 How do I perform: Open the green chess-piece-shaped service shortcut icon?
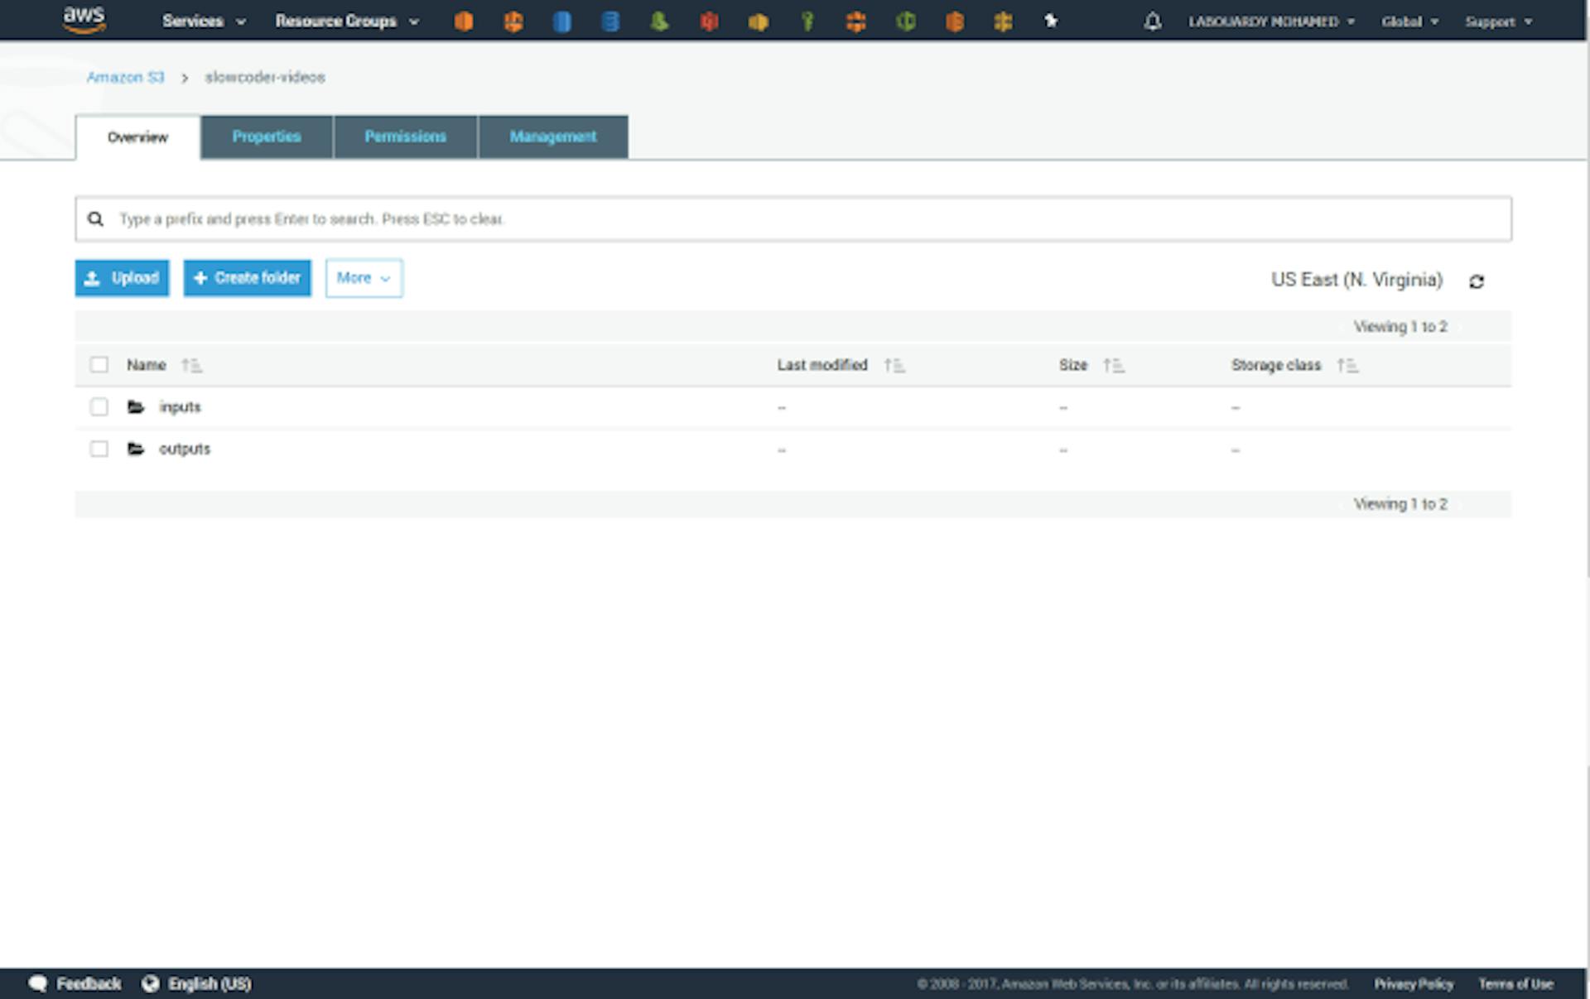(659, 22)
